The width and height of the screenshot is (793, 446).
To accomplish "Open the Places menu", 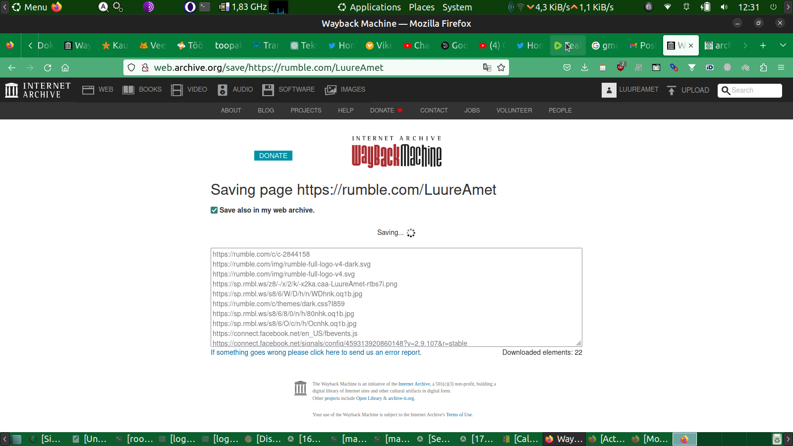I will (x=422, y=7).
